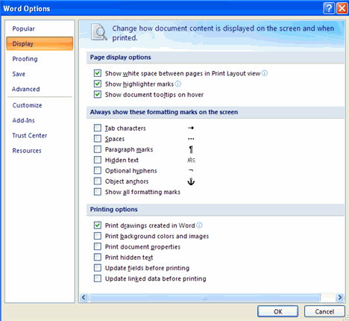Open the Trust Center section
This screenshot has width=349, height=321.
[30, 136]
